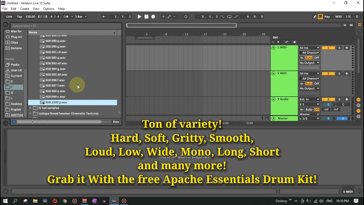Expand Izotope BreakTweaker Cinematic Textures folder
The height and width of the screenshot is (205, 364).
click(30, 114)
